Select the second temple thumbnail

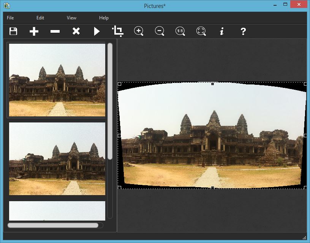57,159
